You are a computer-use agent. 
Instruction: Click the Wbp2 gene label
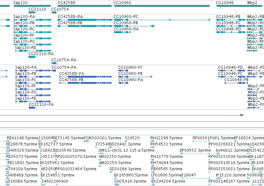coord(252,3)
